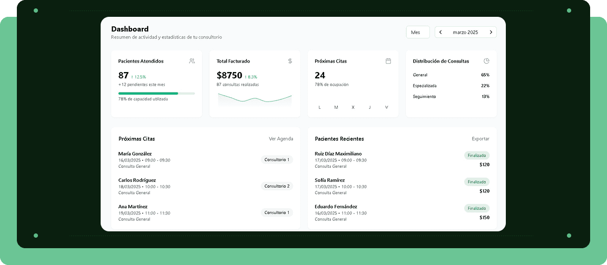Click 87 consultas realizadas text
Image resolution: width=607 pixels, height=265 pixels.
tap(238, 84)
